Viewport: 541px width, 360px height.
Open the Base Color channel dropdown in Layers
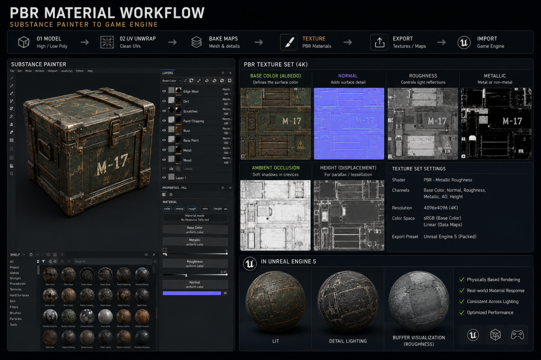172,81
